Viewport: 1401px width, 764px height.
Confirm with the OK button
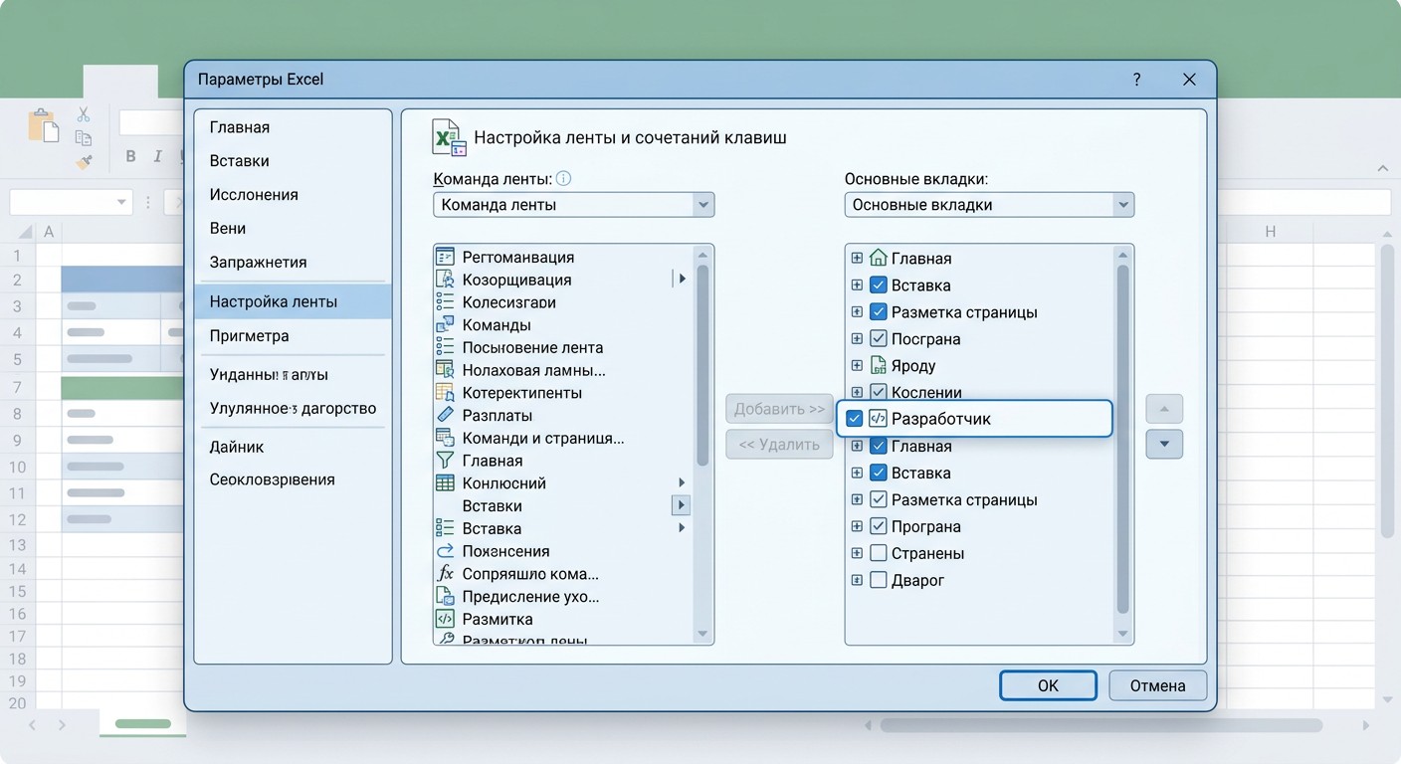pyautogui.click(x=1048, y=685)
